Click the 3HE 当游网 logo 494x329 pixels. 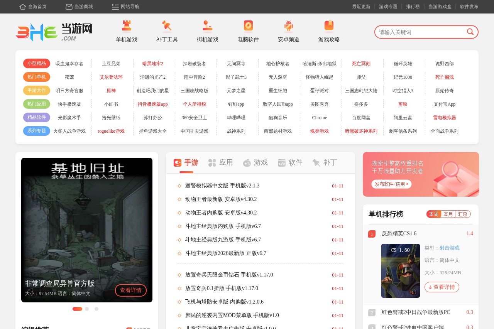(54, 32)
